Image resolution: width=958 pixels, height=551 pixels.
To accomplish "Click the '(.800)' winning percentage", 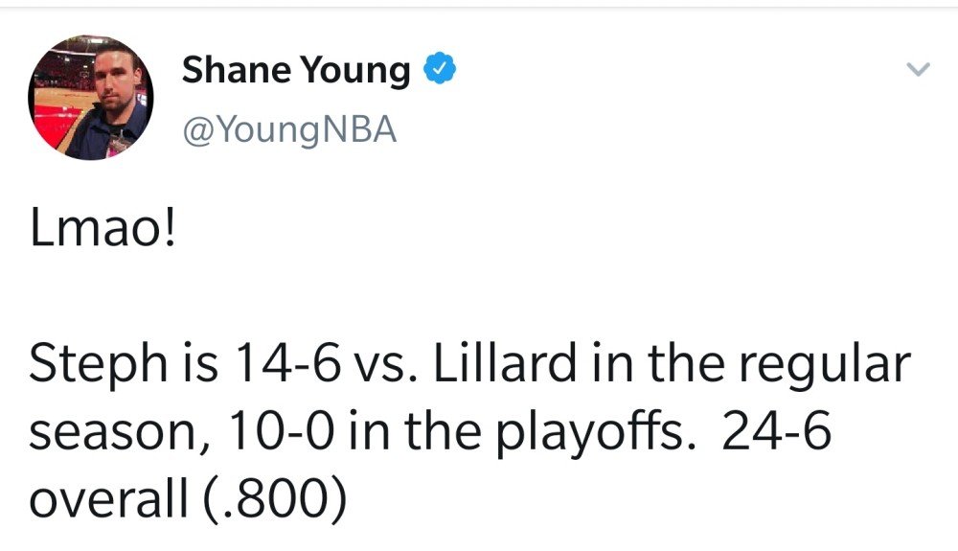I will coord(274,499).
